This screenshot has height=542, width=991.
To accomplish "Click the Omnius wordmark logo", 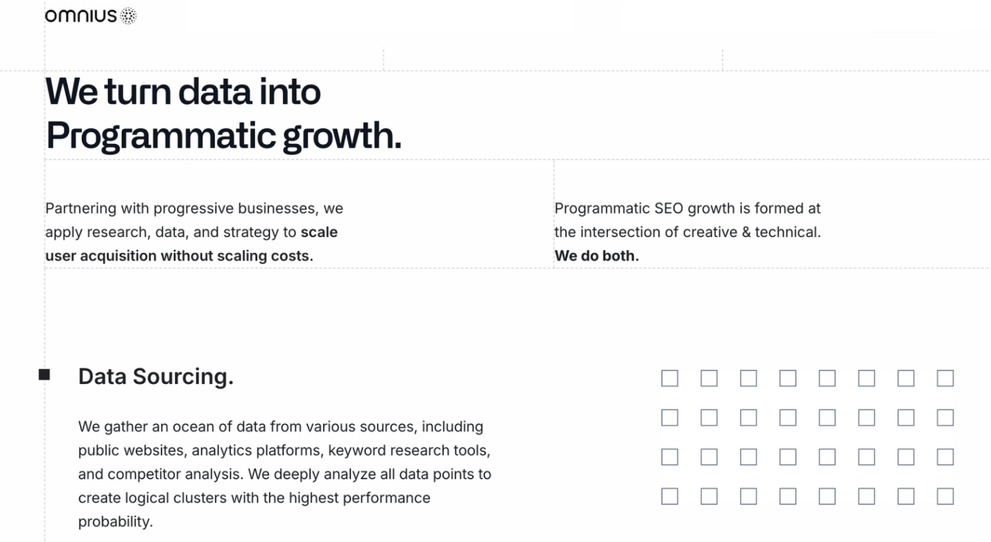I will pos(81,16).
